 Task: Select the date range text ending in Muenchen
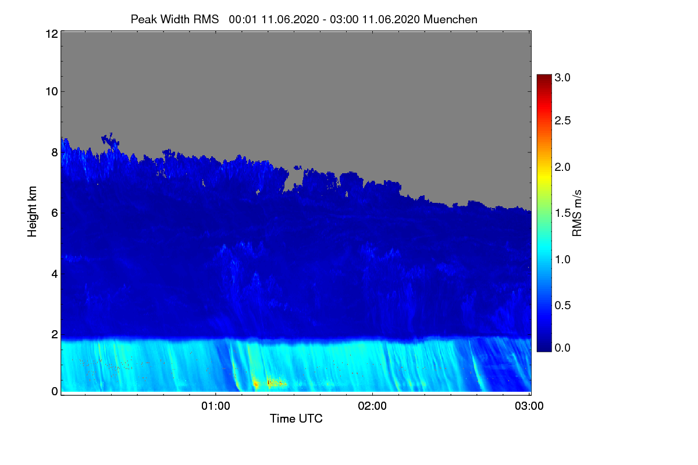353,19
